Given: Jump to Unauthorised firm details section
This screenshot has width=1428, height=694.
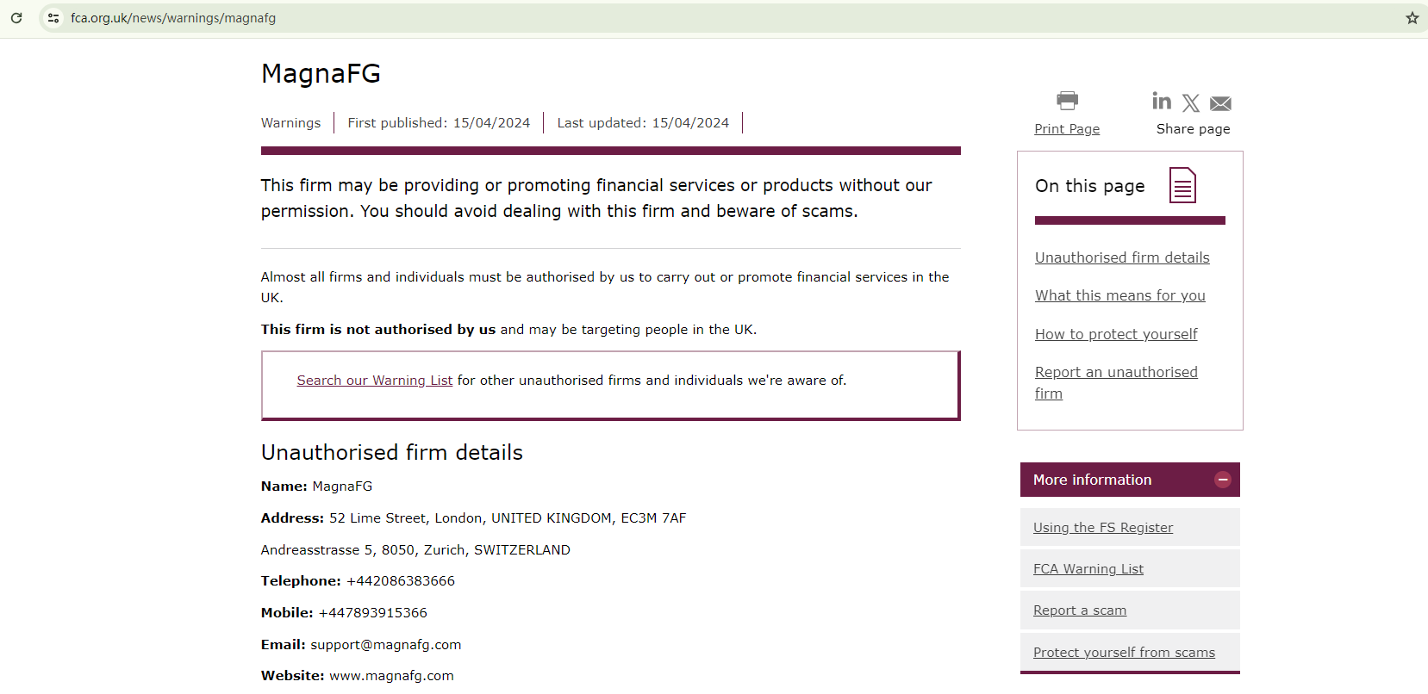Looking at the screenshot, I should (1122, 257).
